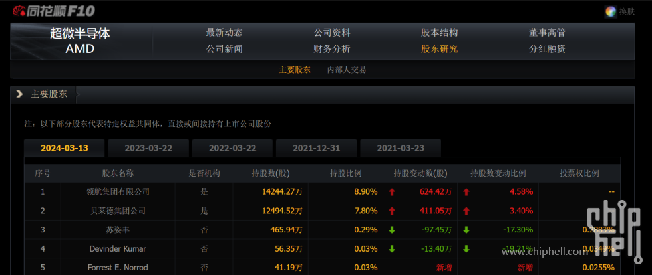Click the 是否机构 column header
The image size is (652, 275).
tap(204, 173)
